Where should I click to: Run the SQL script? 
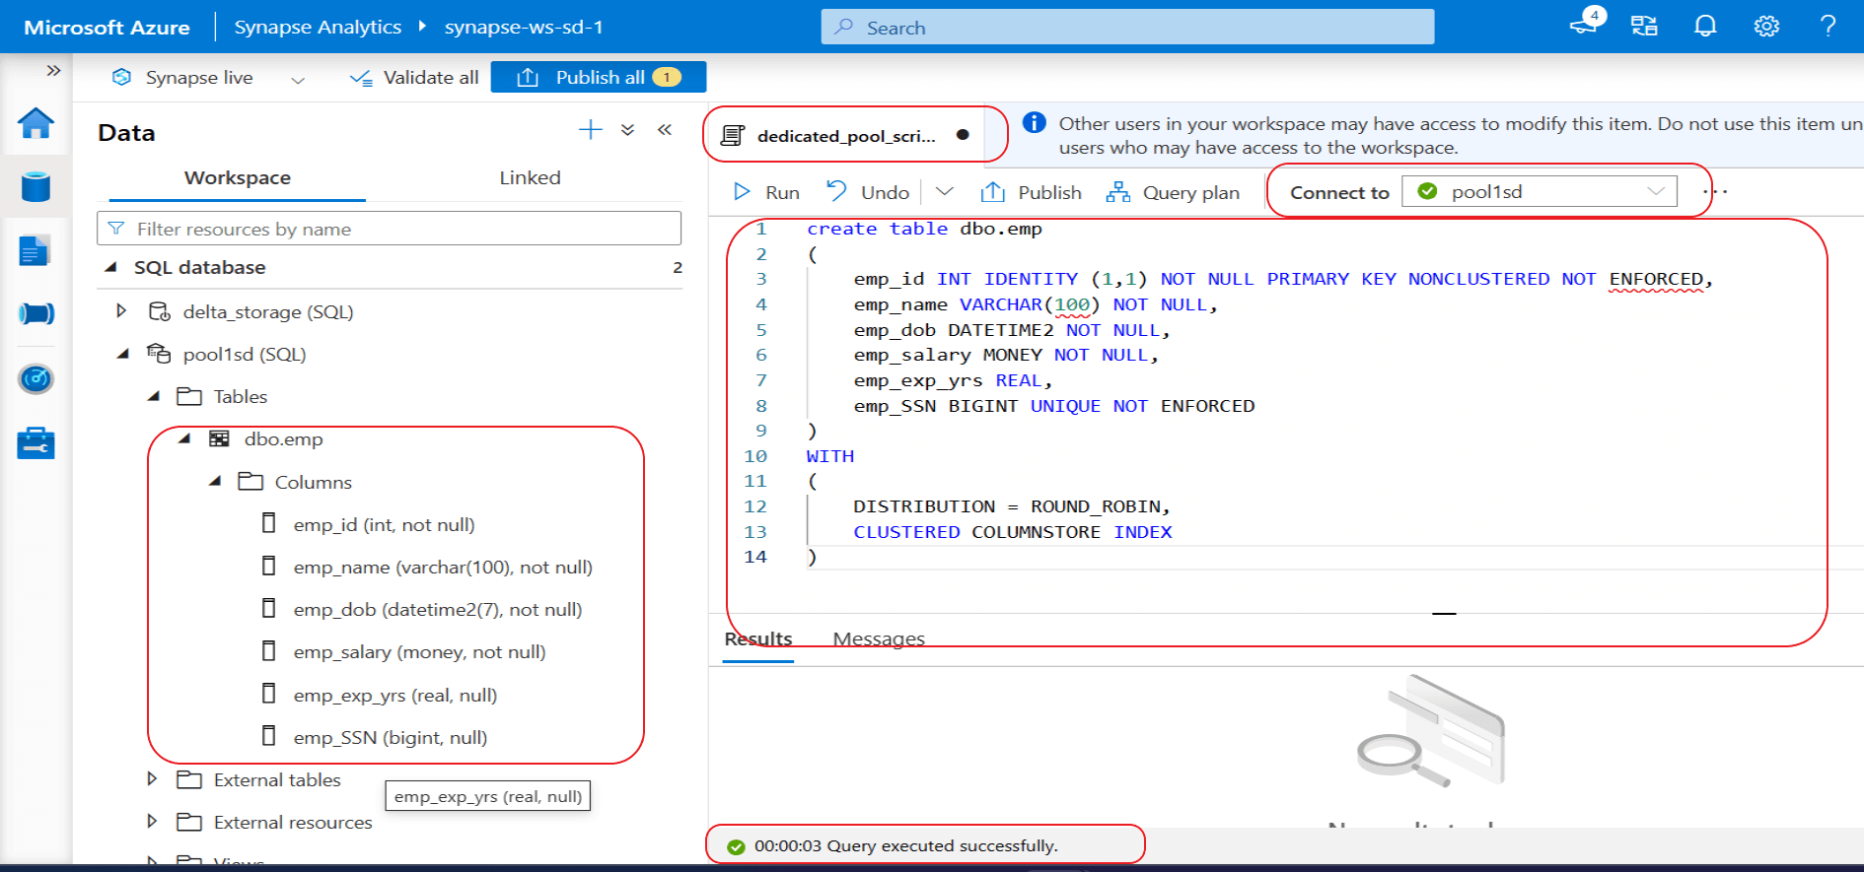point(766,192)
